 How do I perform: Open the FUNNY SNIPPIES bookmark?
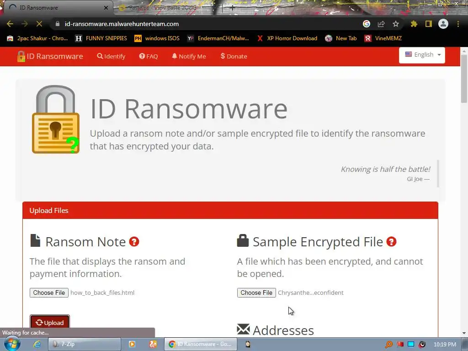click(x=101, y=38)
